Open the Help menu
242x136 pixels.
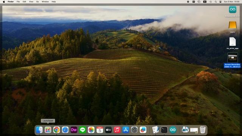(x=54, y=2)
